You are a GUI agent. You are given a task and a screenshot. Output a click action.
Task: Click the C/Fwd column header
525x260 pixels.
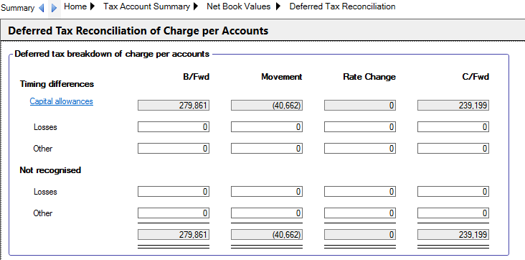pyautogui.click(x=476, y=77)
